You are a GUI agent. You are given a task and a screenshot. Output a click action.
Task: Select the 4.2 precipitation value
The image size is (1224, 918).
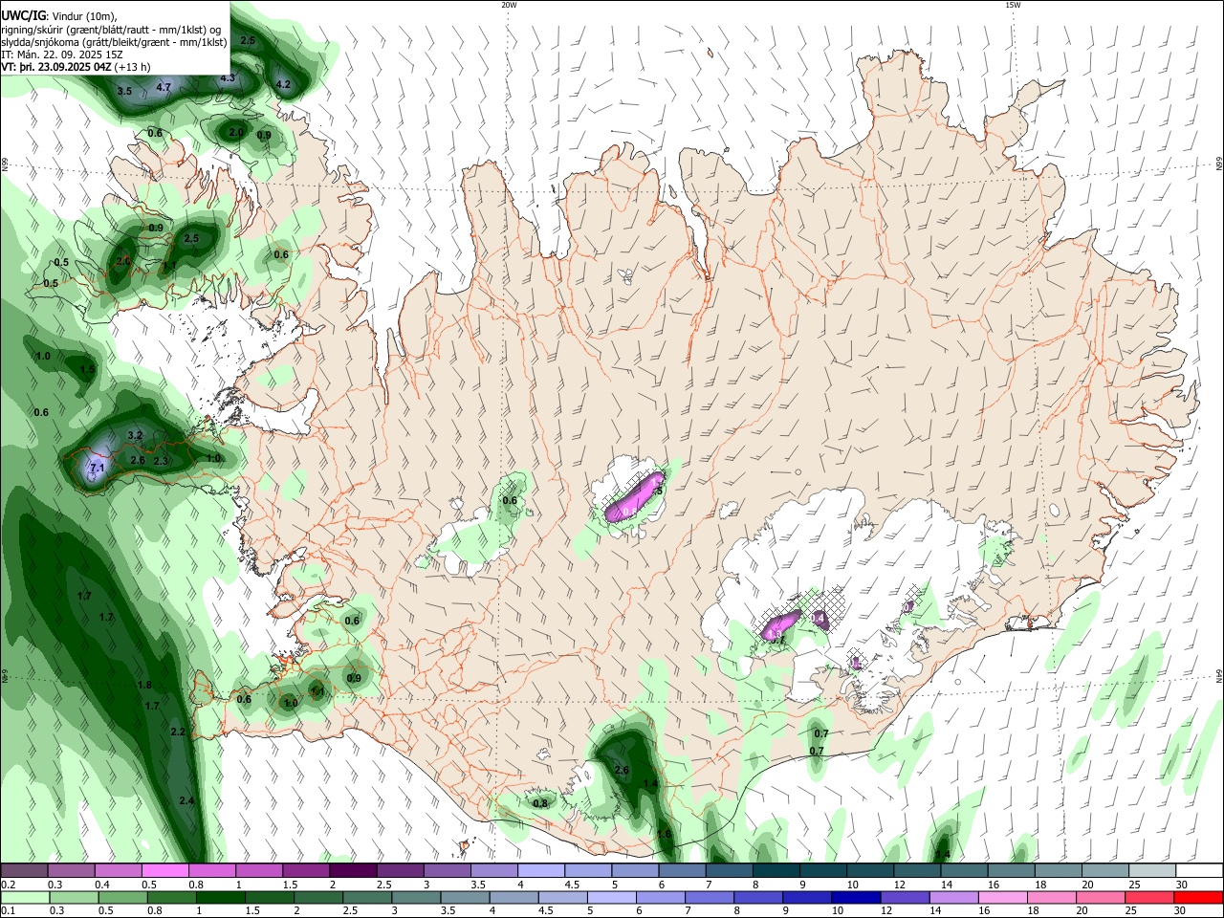coord(283,84)
